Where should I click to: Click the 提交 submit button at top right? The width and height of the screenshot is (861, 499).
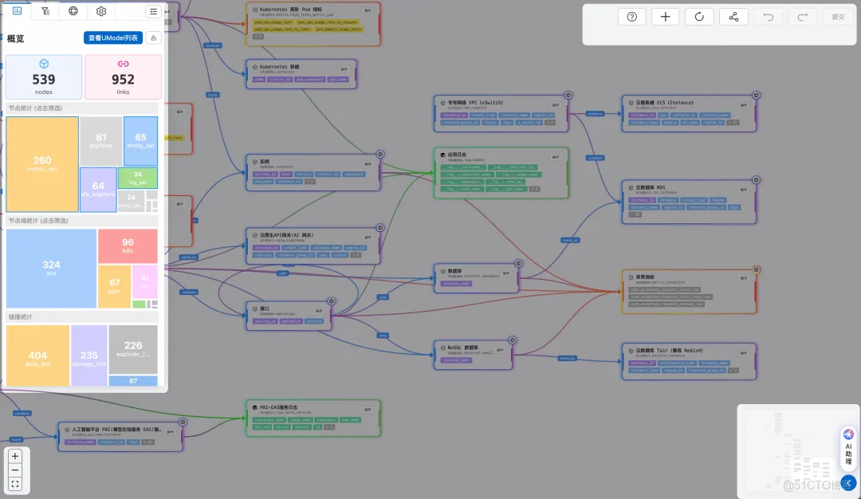837,17
